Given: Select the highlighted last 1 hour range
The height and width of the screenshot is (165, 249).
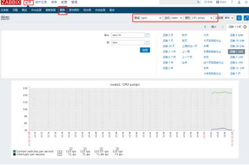Looking at the screenshot, I should 236,51.
